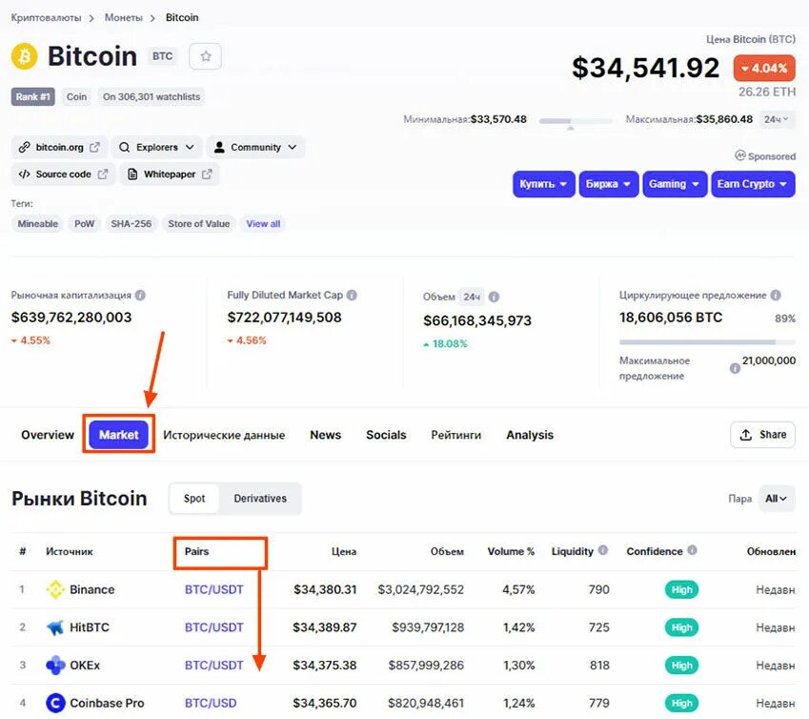Open the Socials tab
The width and height of the screenshot is (809, 719).
386,435
